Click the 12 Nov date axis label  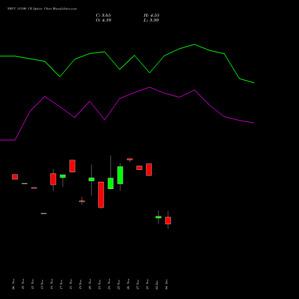tap(32, 284)
